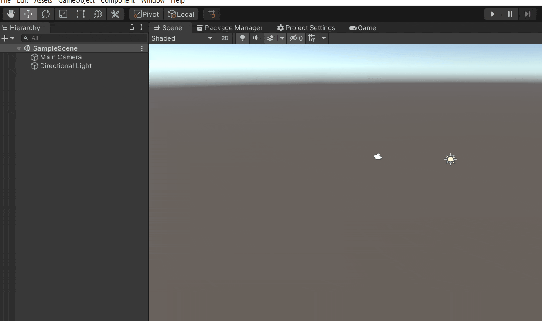Enter Play mode
This screenshot has width=542, height=321.
pos(492,14)
